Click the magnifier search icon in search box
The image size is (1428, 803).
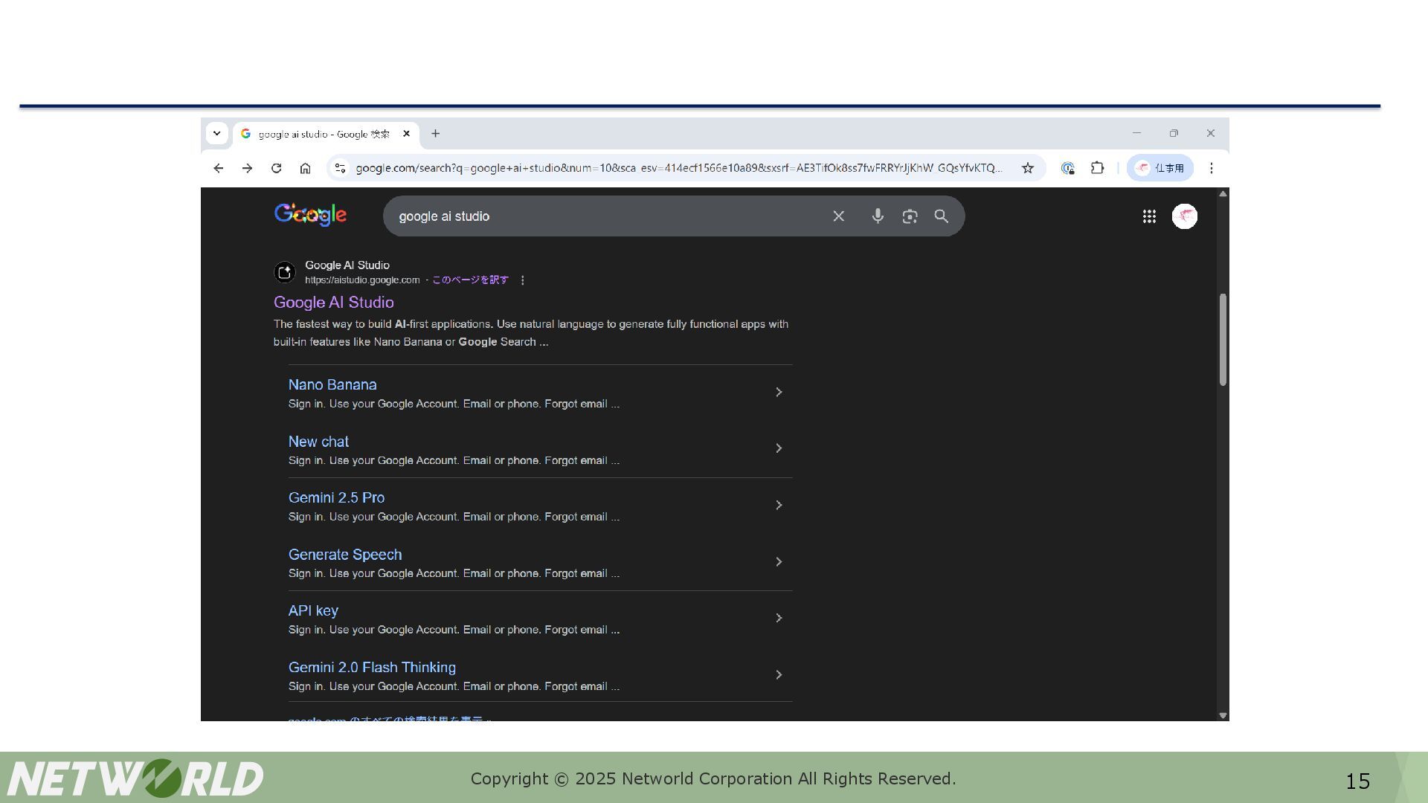(x=942, y=216)
